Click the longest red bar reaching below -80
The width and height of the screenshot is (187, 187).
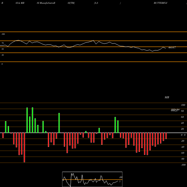[24, 147]
